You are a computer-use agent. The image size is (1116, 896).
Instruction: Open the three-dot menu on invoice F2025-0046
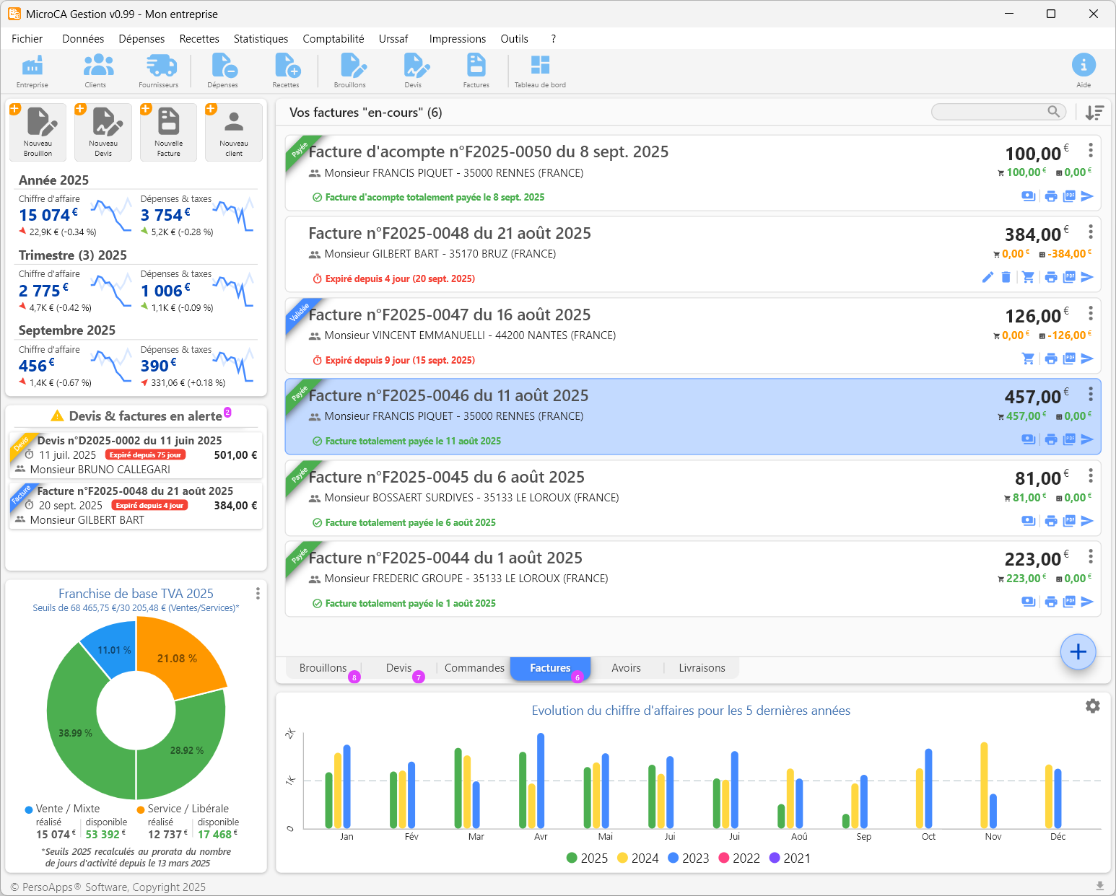(x=1090, y=394)
